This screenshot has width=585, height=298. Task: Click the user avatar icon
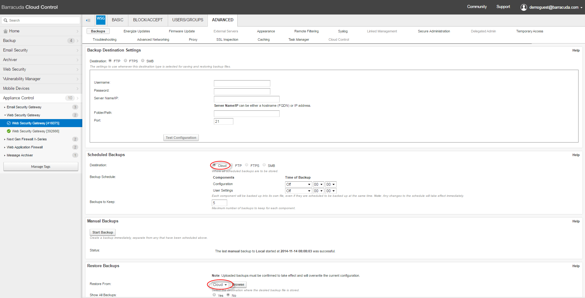point(524,7)
